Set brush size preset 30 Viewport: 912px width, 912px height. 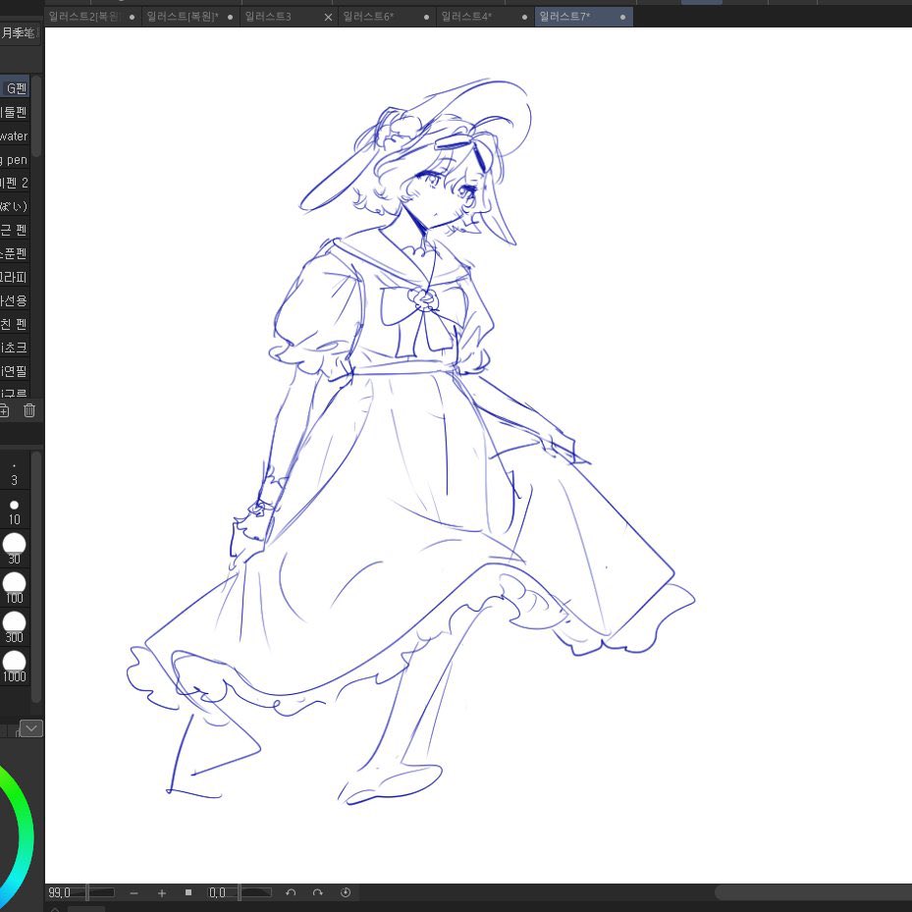pos(14,549)
